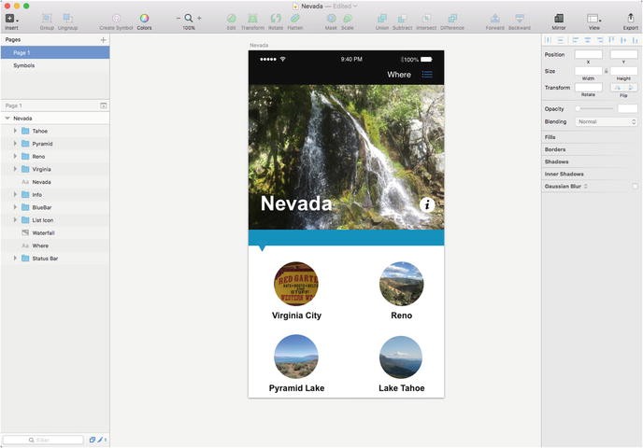Screen dimensions: 643x448
Task: Click the Inner Shadows section header
Action: (564, 174)
